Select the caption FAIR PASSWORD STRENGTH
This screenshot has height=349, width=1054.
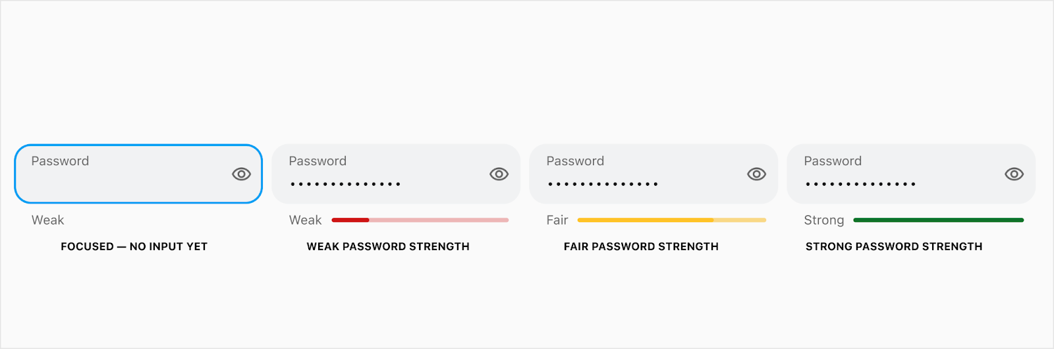[641, 246]
